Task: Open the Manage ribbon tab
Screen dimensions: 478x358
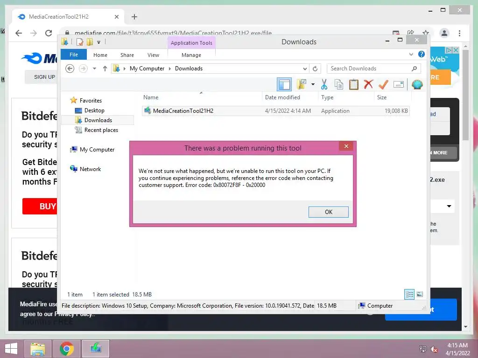Action: coord(191,55)
